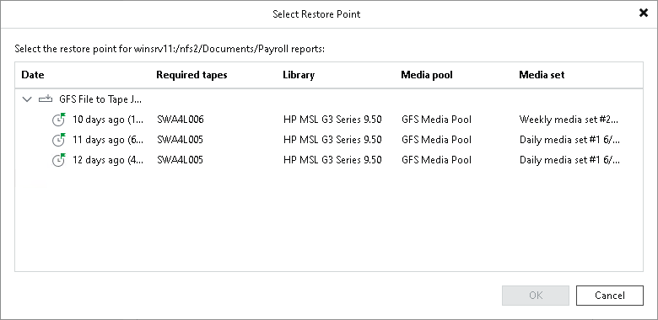Click restore point icon for 11 days ago
This screenshot has width=658, height=320.
(59, 140)
